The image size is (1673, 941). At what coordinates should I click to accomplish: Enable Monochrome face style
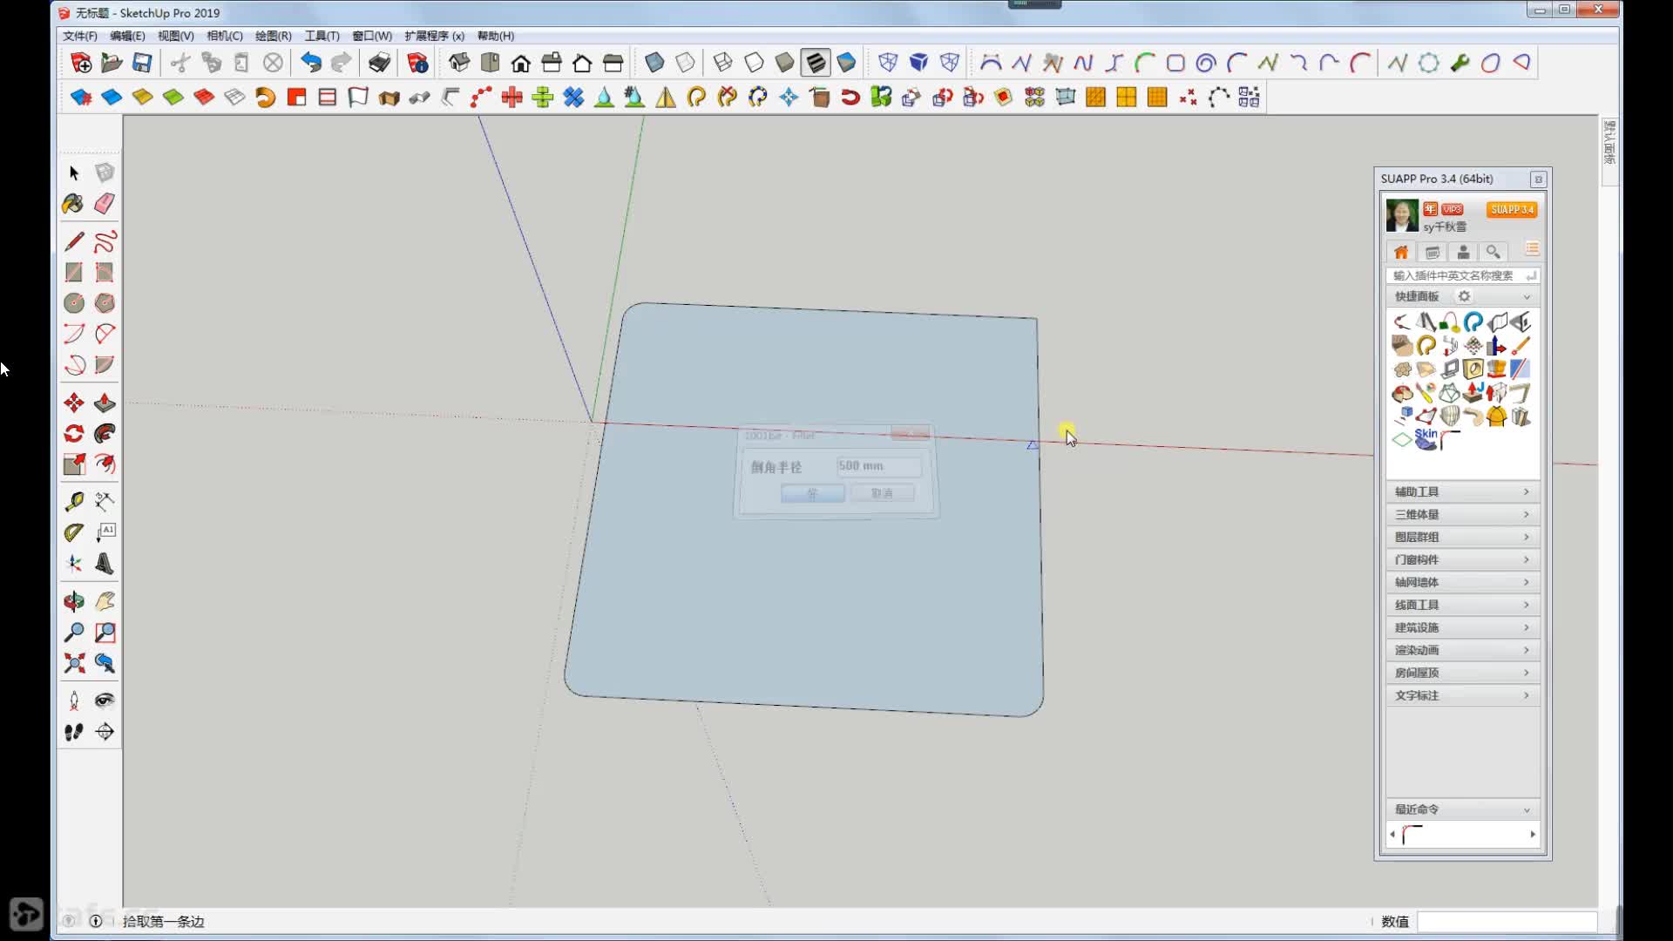point(846,63)
